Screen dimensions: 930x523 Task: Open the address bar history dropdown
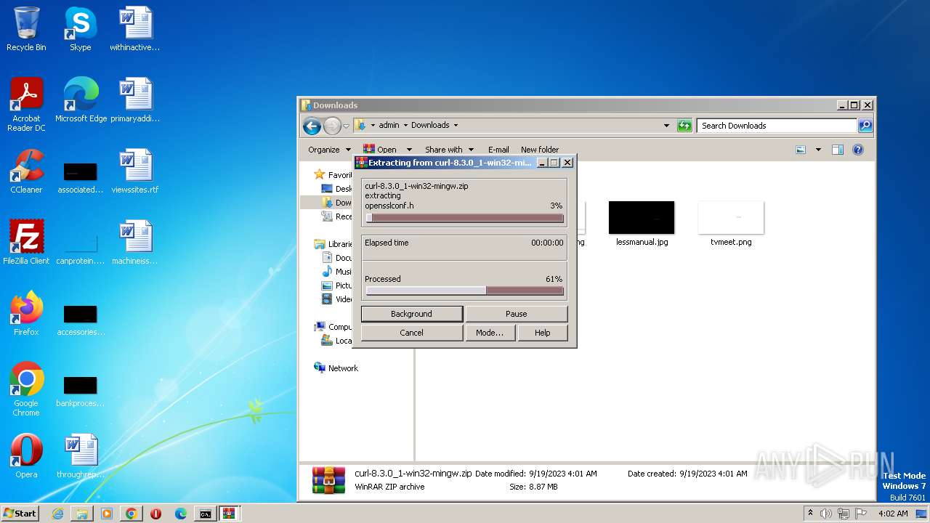(x=666, y=125)
